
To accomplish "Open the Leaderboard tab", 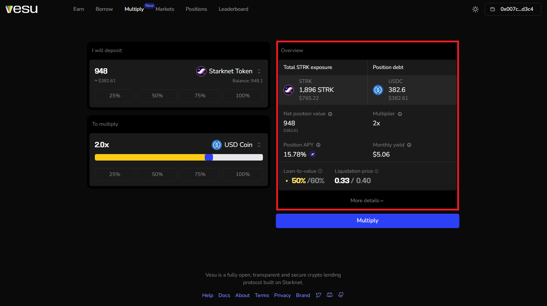I will [233, 9].
